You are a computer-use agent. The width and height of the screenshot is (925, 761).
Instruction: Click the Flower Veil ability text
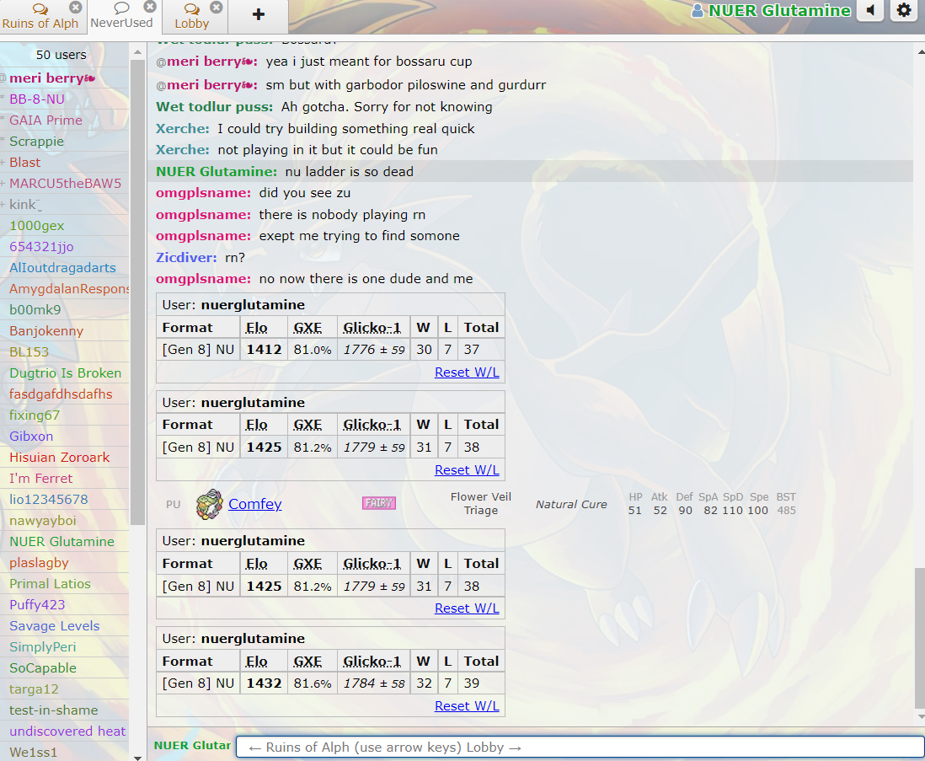coord(481,497)
